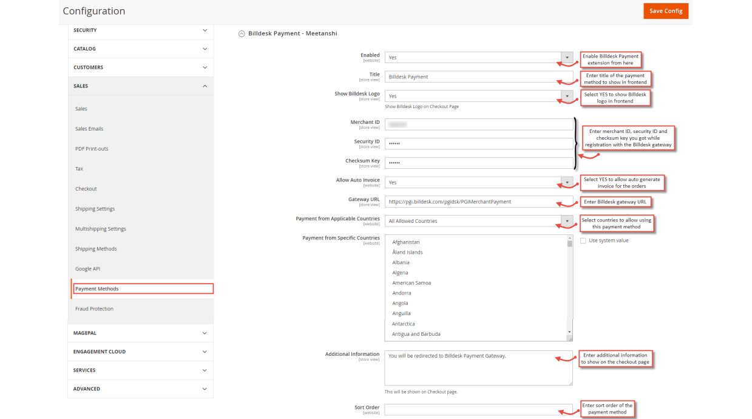752x419 pixels.
Task: Expand the MagePal section
Action: click(x=140, y=333)
